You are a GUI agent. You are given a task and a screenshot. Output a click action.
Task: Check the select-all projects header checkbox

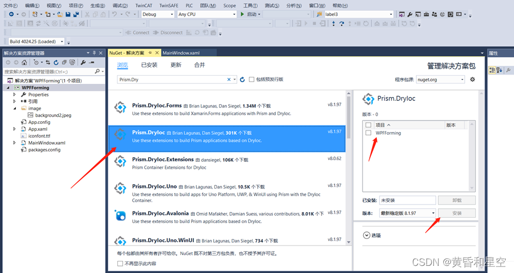tap(369, 125)
